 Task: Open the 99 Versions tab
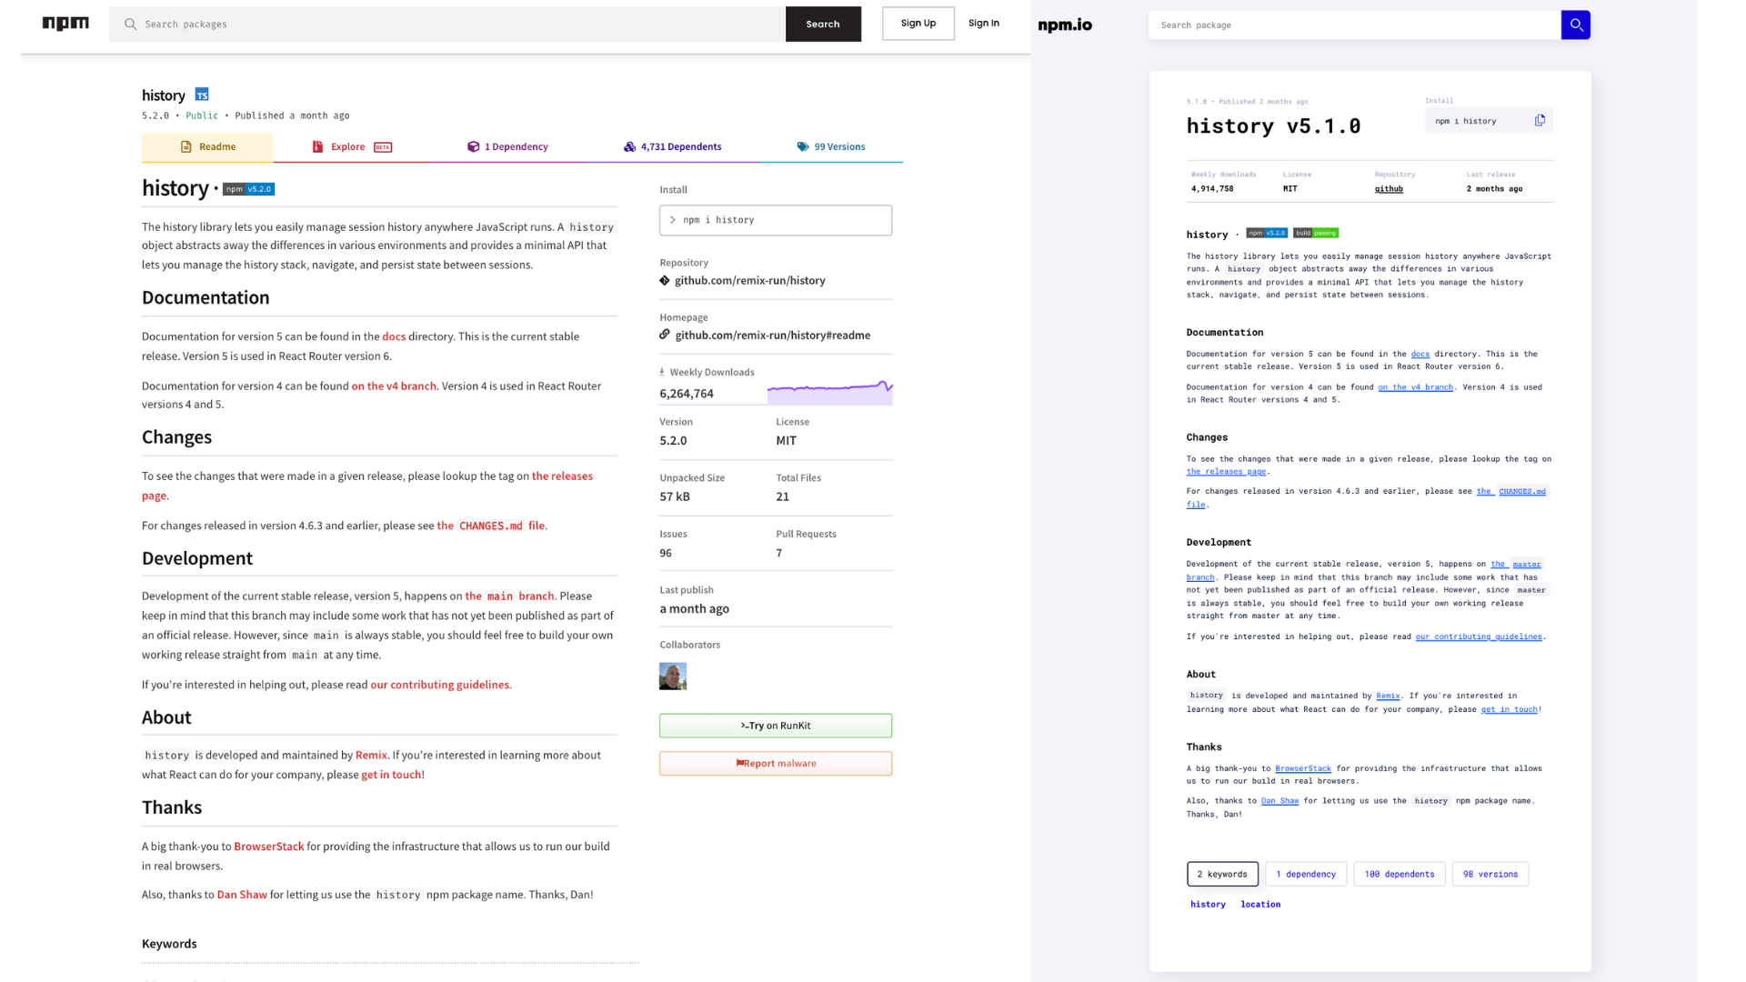(x=831, y=146)
